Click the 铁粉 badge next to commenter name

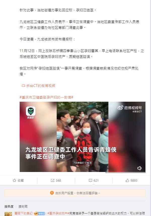tap(42, 213)
